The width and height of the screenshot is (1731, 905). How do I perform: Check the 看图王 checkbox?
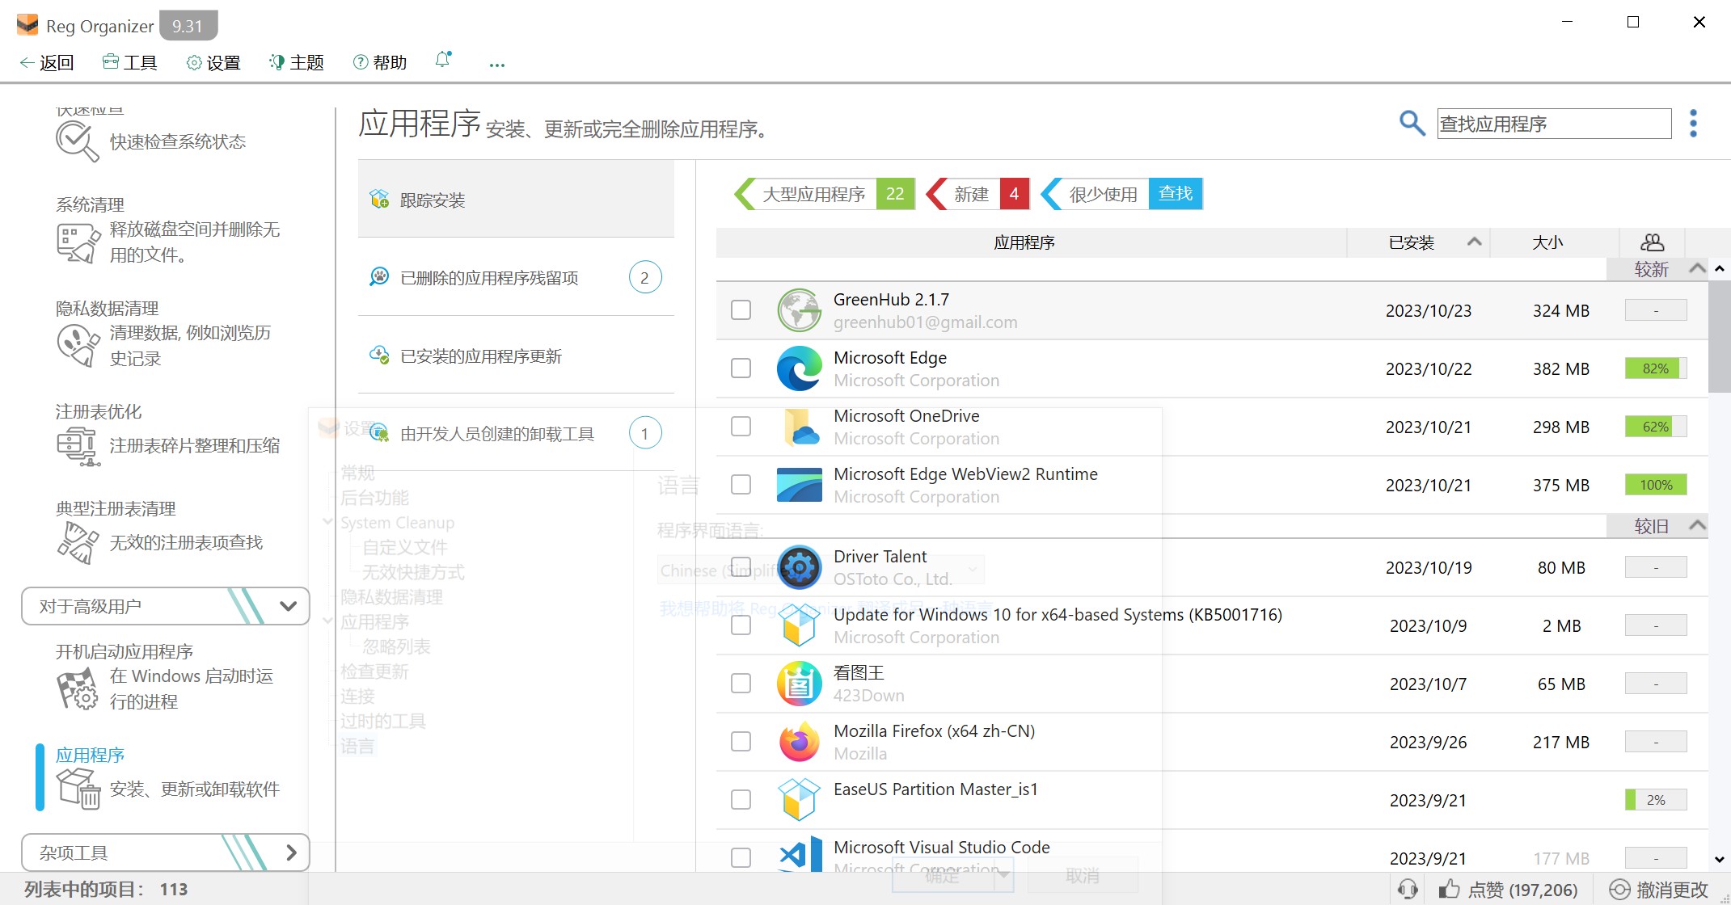click(x=741, y=684)
